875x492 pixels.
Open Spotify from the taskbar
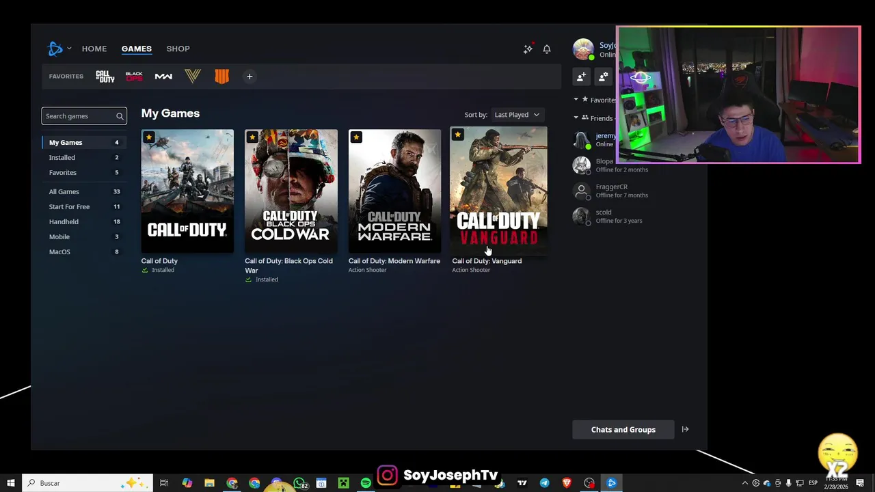click(x=366, y=483)
